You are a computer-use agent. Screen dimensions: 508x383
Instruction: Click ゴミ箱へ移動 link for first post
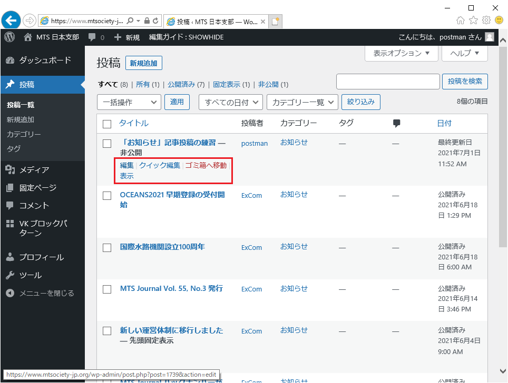(206, 165)
